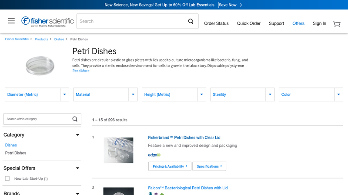This screenshot has width=348, height=195.
Task: Collapse the Category filter section
Action: (x=77, y=135)
